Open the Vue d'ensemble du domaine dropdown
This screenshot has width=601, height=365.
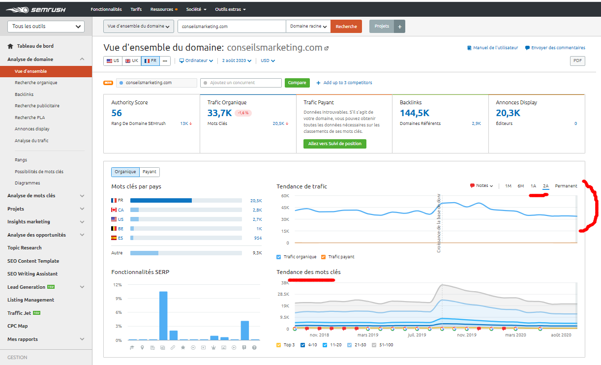(139, 27)
